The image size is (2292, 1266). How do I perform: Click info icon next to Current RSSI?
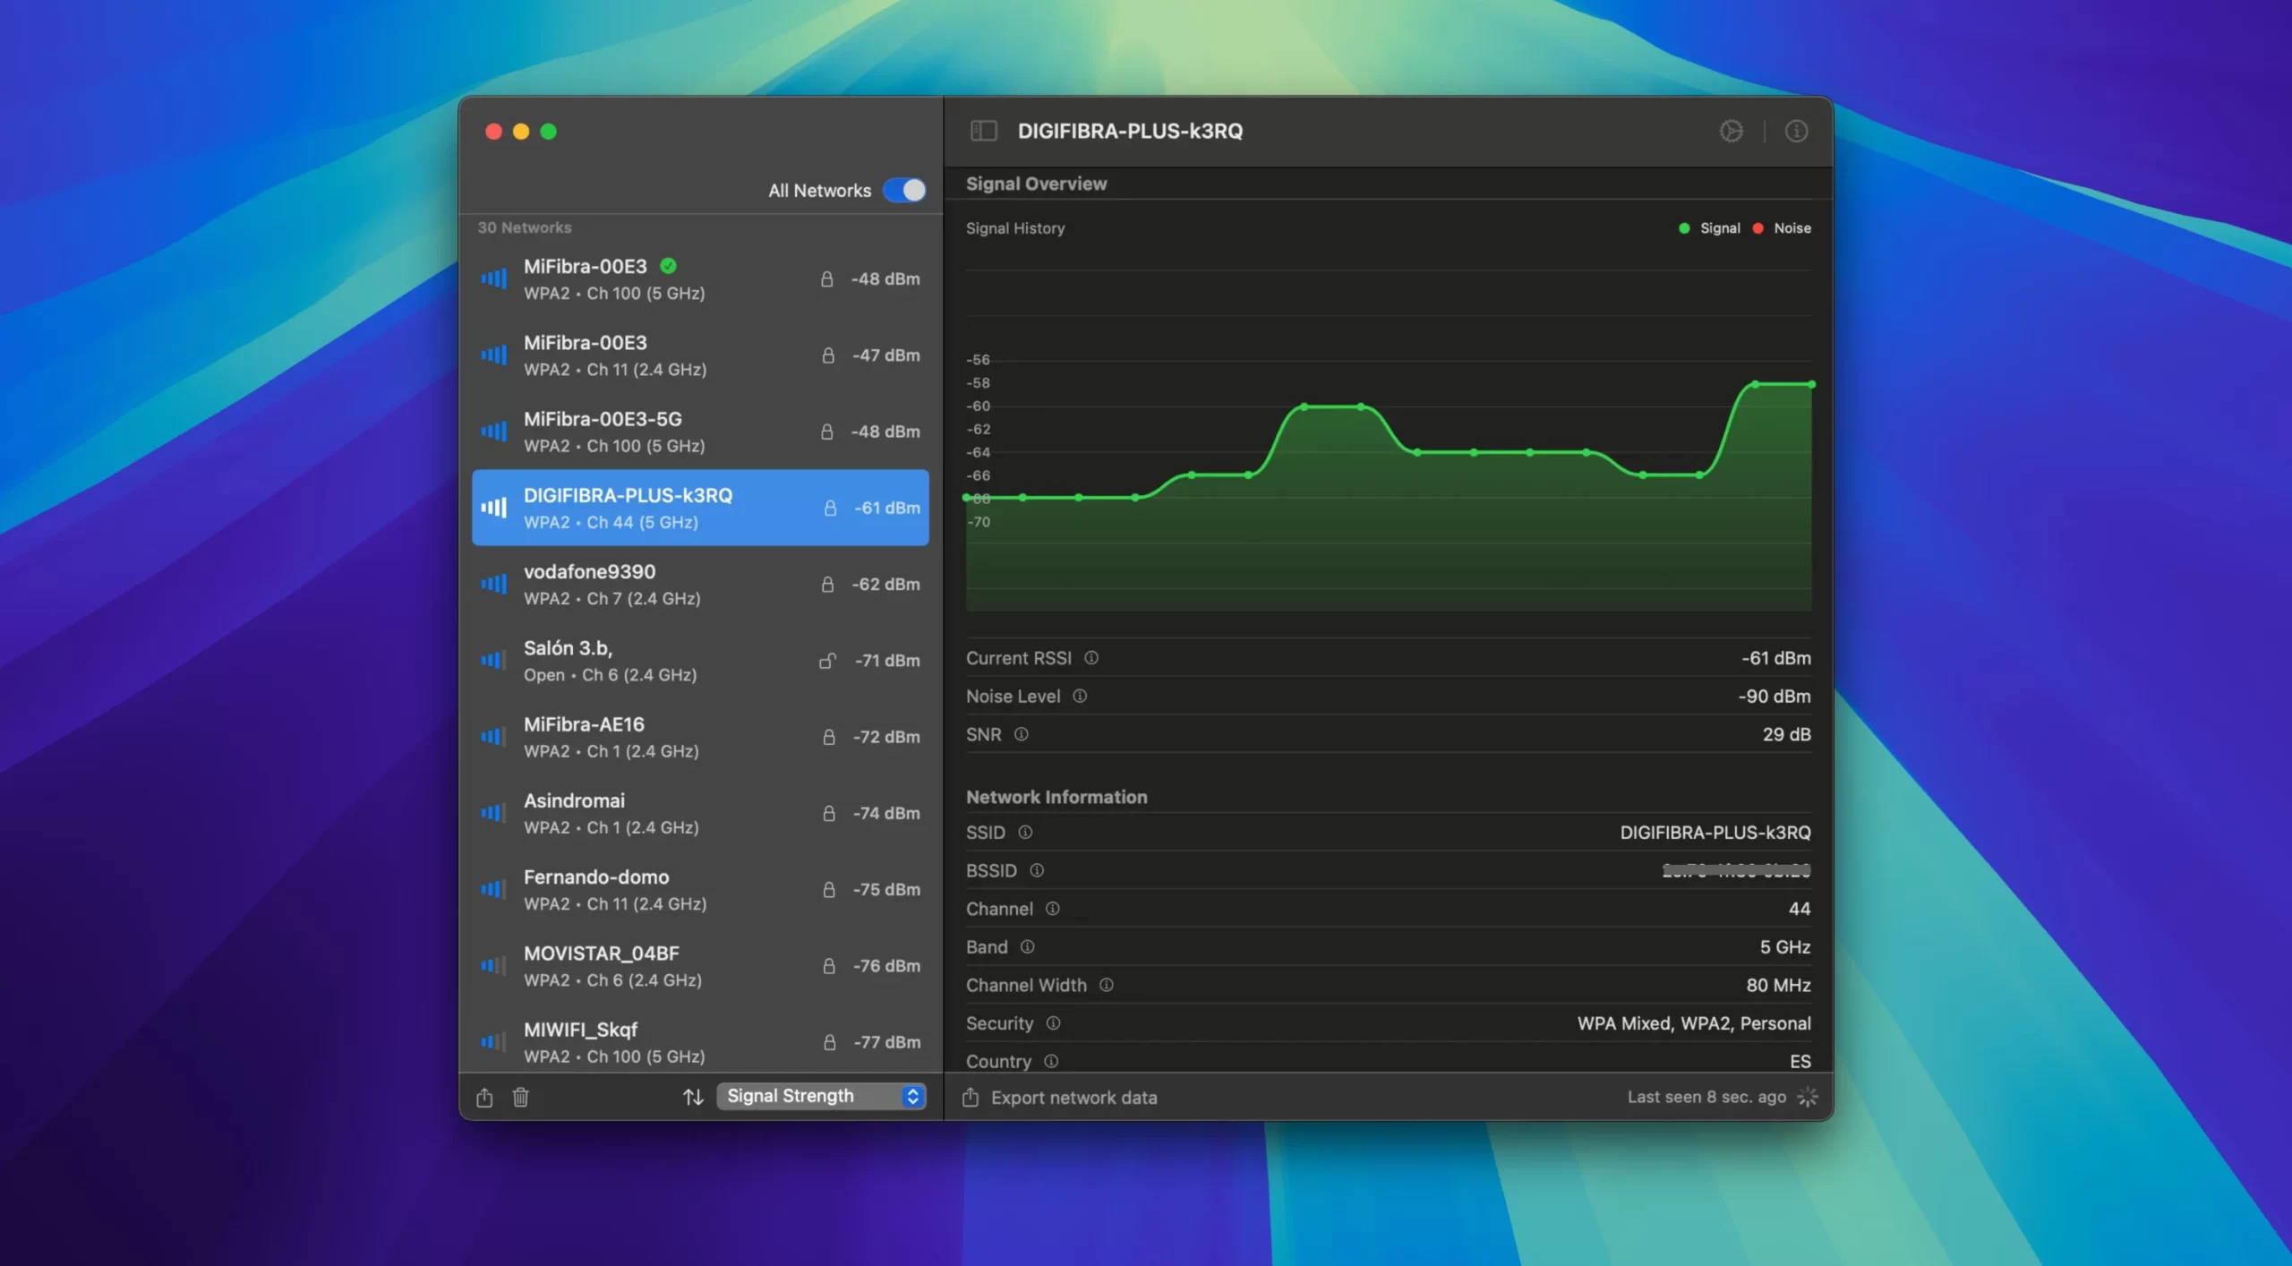(1091, 658)
